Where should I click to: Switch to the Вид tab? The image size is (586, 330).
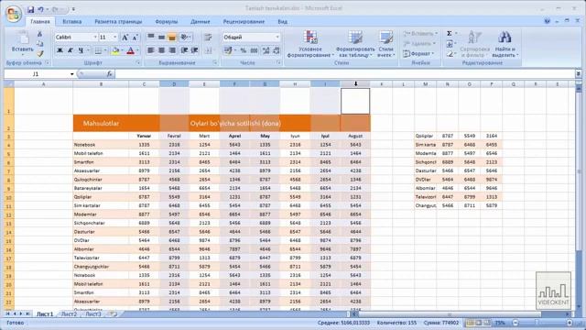[283, 22]
